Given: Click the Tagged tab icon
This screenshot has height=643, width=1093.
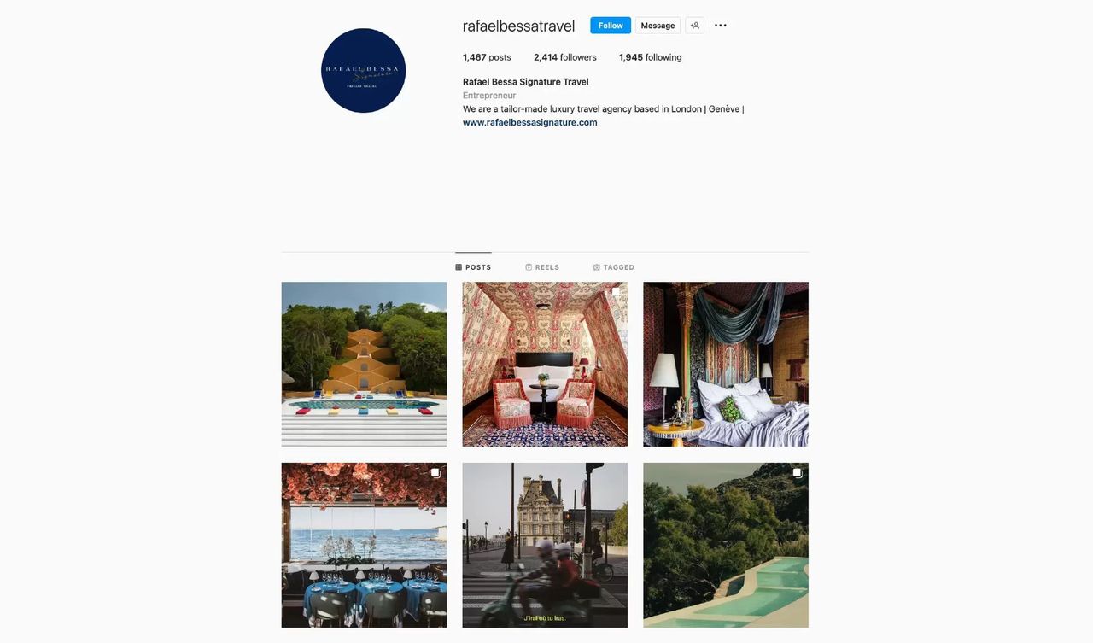Looking at the screenshot, I should (597, 267).
